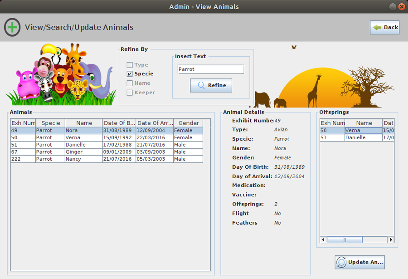408x279 pixels.
Task: Enable the Name filter checkbox
Action: (x=129, y=83)
